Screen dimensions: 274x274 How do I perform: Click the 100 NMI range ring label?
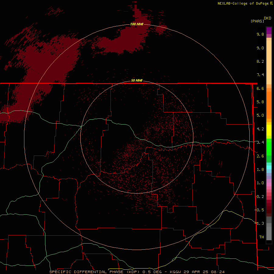tap(137, 24)
